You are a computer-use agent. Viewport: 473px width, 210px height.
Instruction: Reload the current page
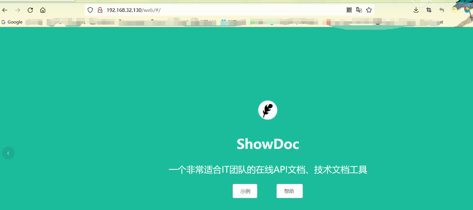(30, 10)
